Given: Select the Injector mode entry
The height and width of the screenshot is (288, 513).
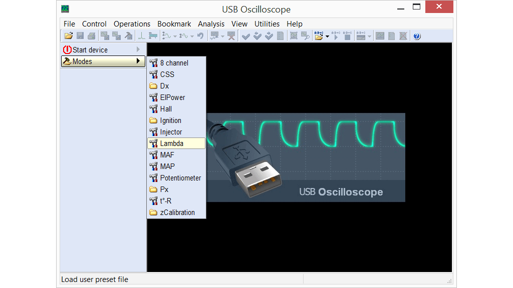Looking at the screenshot, I should 171,132.
